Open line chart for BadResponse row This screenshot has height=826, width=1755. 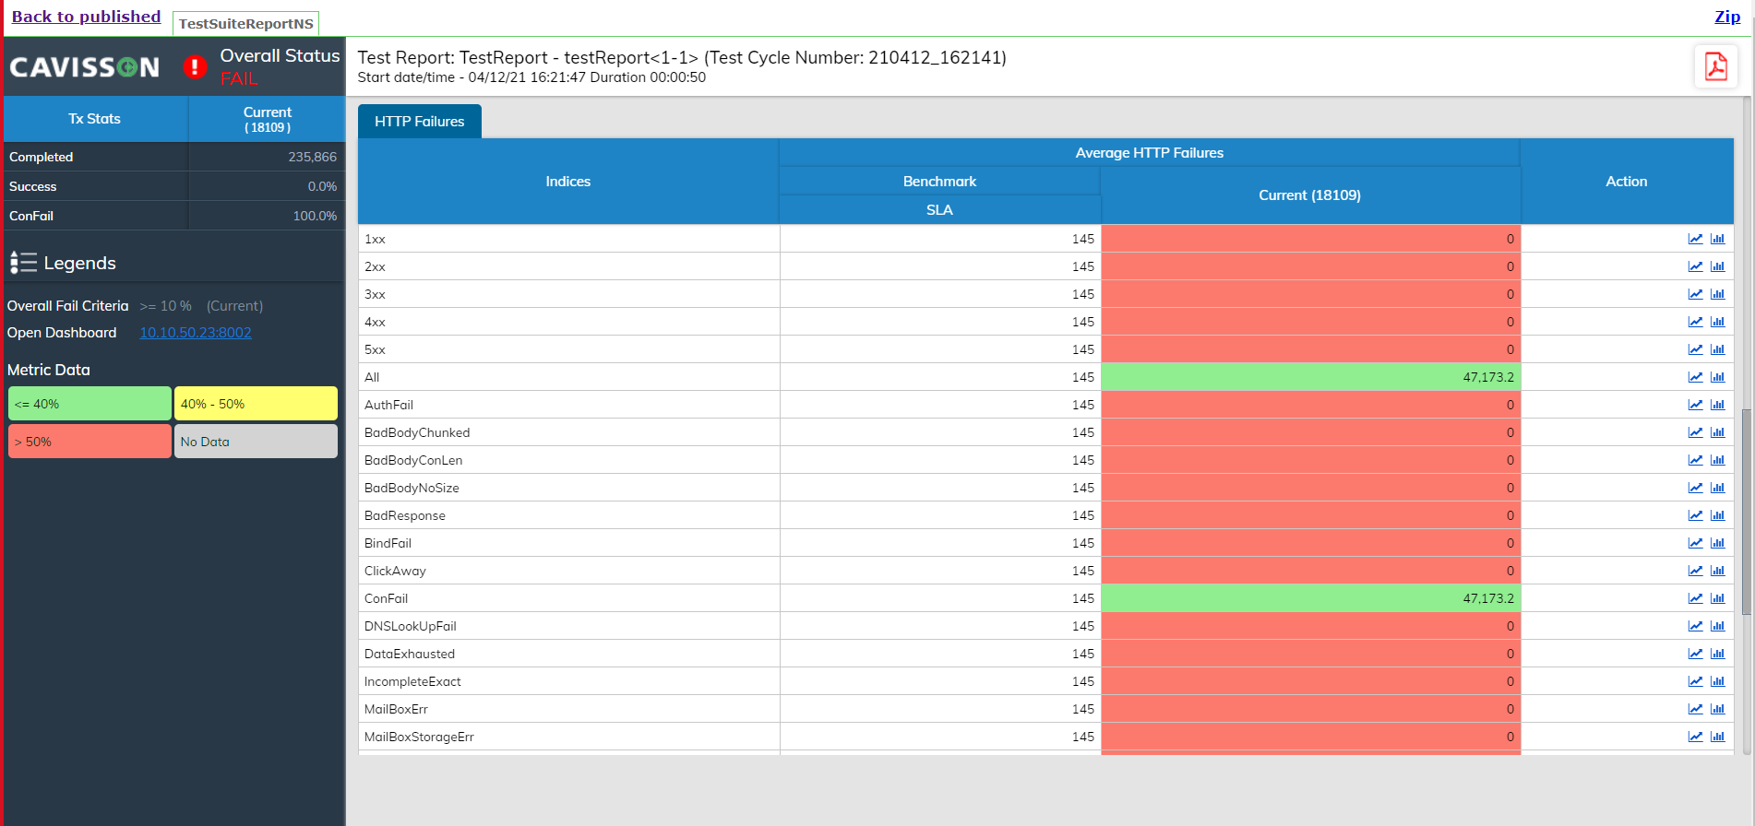pyautogui.click(x=1695, y=515)
